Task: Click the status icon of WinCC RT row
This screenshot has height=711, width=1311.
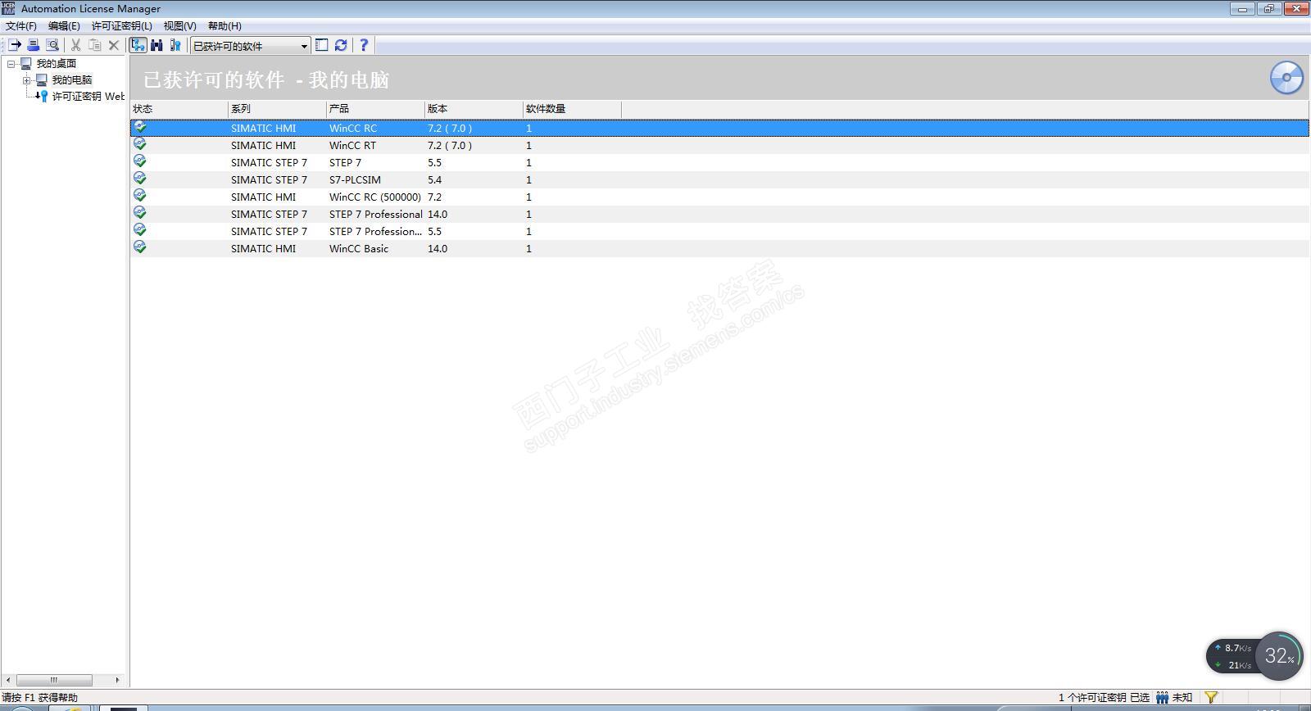Action: pos(140,144)
